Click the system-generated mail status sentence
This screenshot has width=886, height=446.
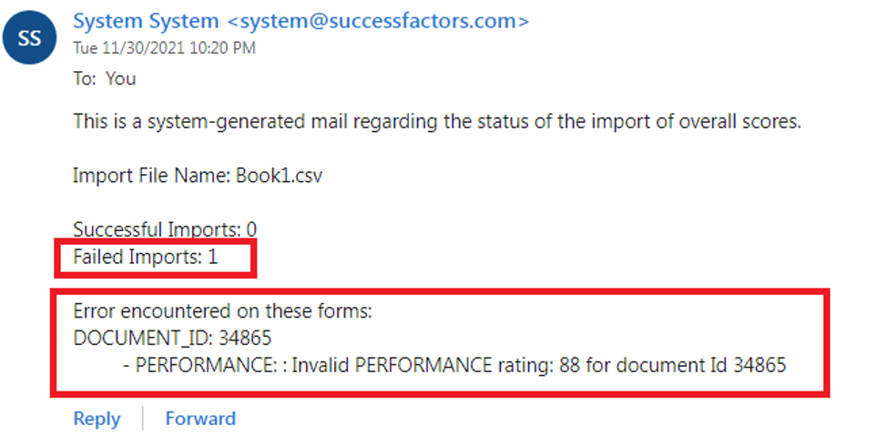click(x=437, y=121)
